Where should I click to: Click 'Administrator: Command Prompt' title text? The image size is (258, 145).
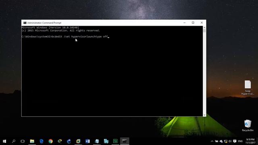click(x=44, y=23)
